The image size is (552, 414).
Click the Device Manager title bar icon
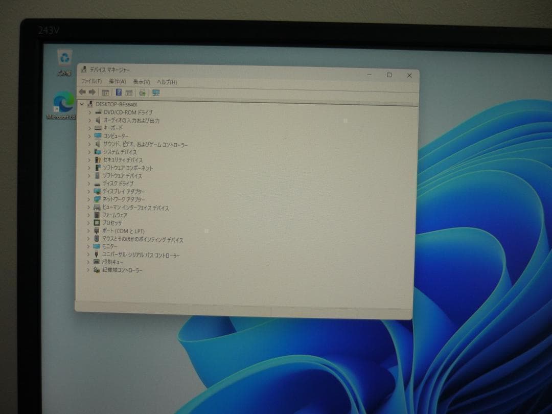pyautogui.click(x=84, y=69)
